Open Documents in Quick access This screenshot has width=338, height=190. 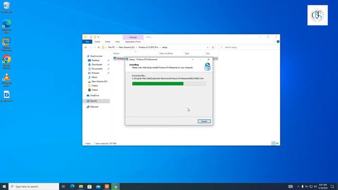tap(97, 69)
